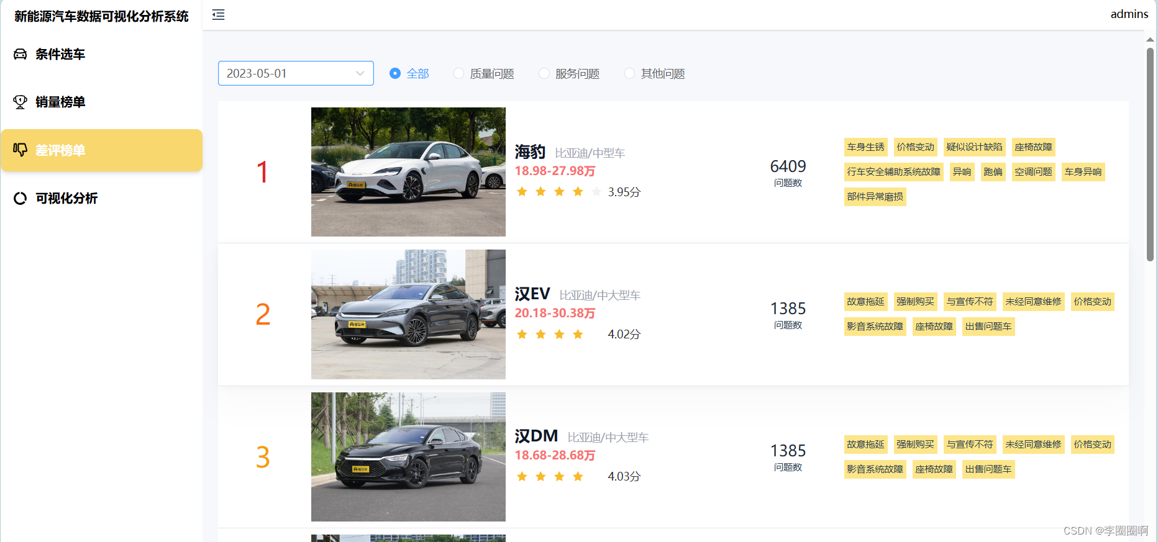Open the 汉DM black car thumbnail
Screen dimensions: 1158x542
(408, 457)
